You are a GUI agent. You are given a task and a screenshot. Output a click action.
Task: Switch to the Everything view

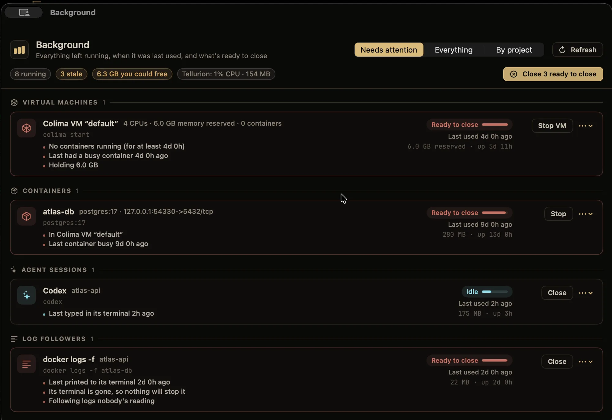click(453, 50)
